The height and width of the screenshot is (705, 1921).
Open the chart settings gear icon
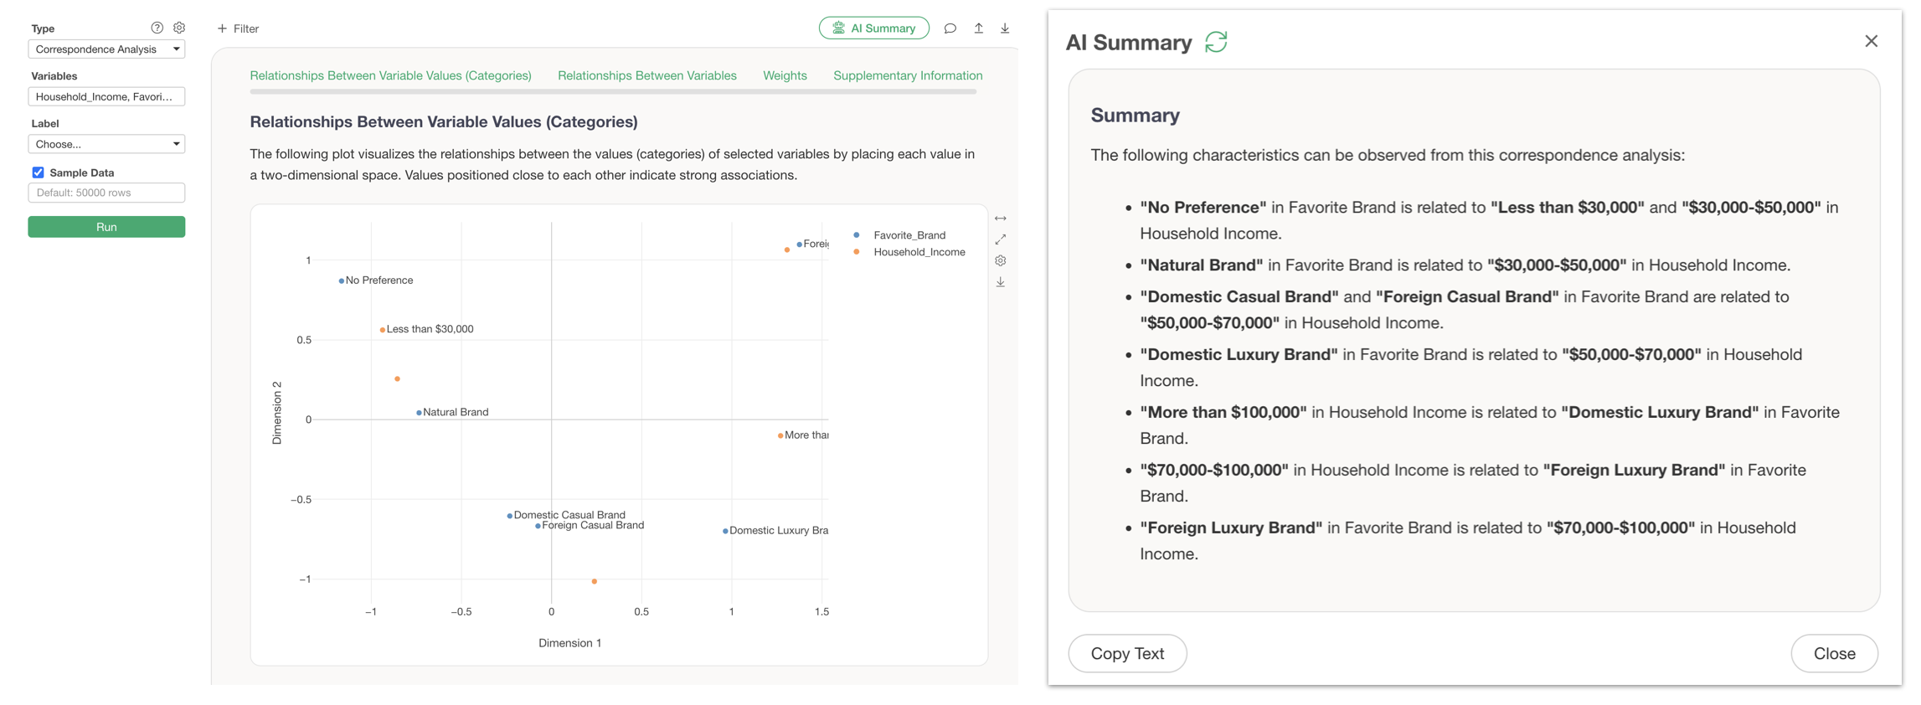[1001, 260]
